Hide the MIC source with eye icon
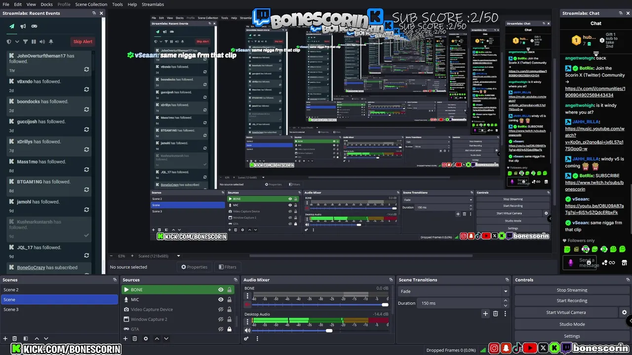632x355 pixels. pyautogui.click(x=221, y=300)
